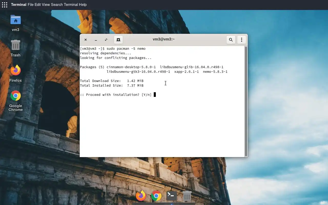The width and height of the screenshot is (328, 205).
Task: Launch Firefox from the dock
Action: pos(141,196)
